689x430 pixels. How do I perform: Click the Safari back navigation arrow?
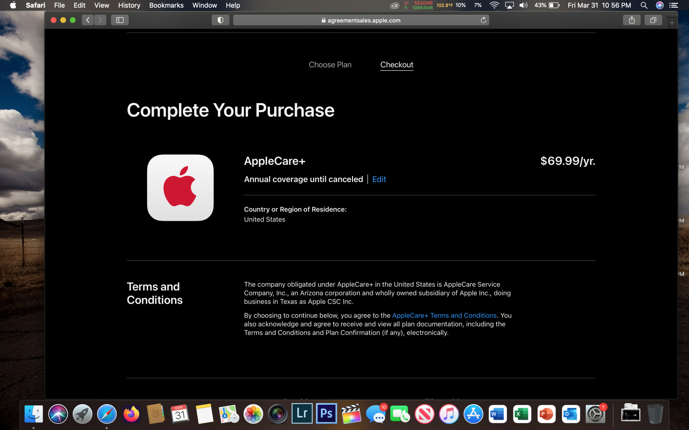click(x=88, y=20)
